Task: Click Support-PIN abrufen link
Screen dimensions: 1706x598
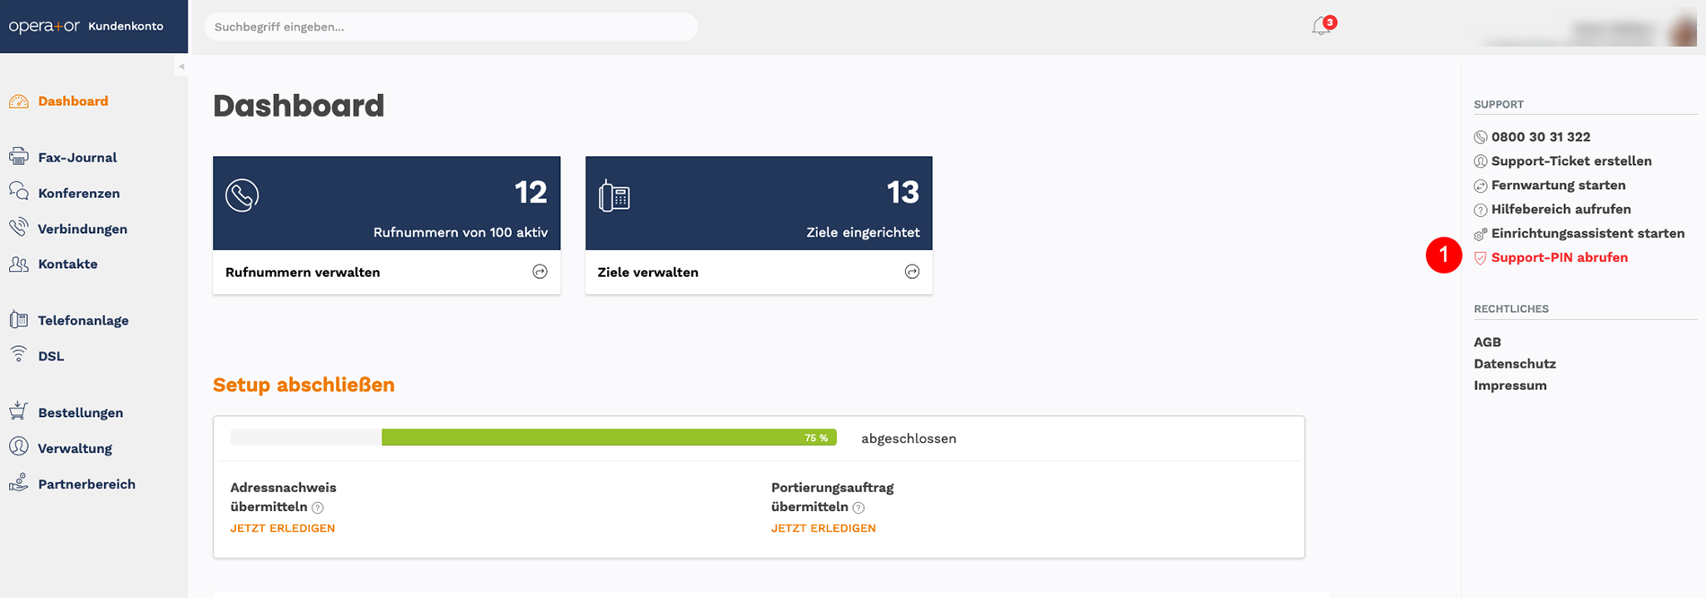Action: point(1560,258)
